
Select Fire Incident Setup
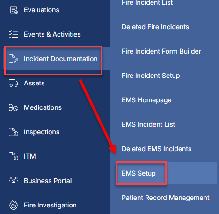[x=151, y=76]
